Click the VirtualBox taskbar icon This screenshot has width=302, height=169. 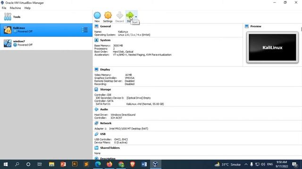[155, 164]
